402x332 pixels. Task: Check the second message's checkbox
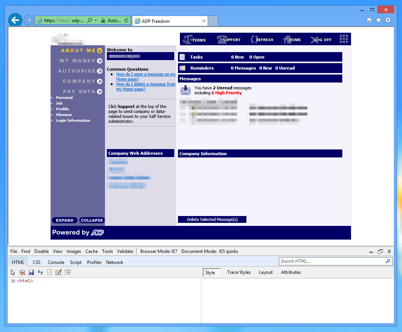(x=182, y=115)
